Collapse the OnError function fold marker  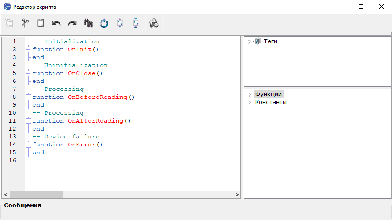pos(29,145)
